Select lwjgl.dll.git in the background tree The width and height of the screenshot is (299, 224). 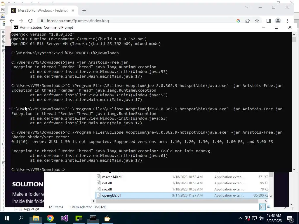point(32,209)
